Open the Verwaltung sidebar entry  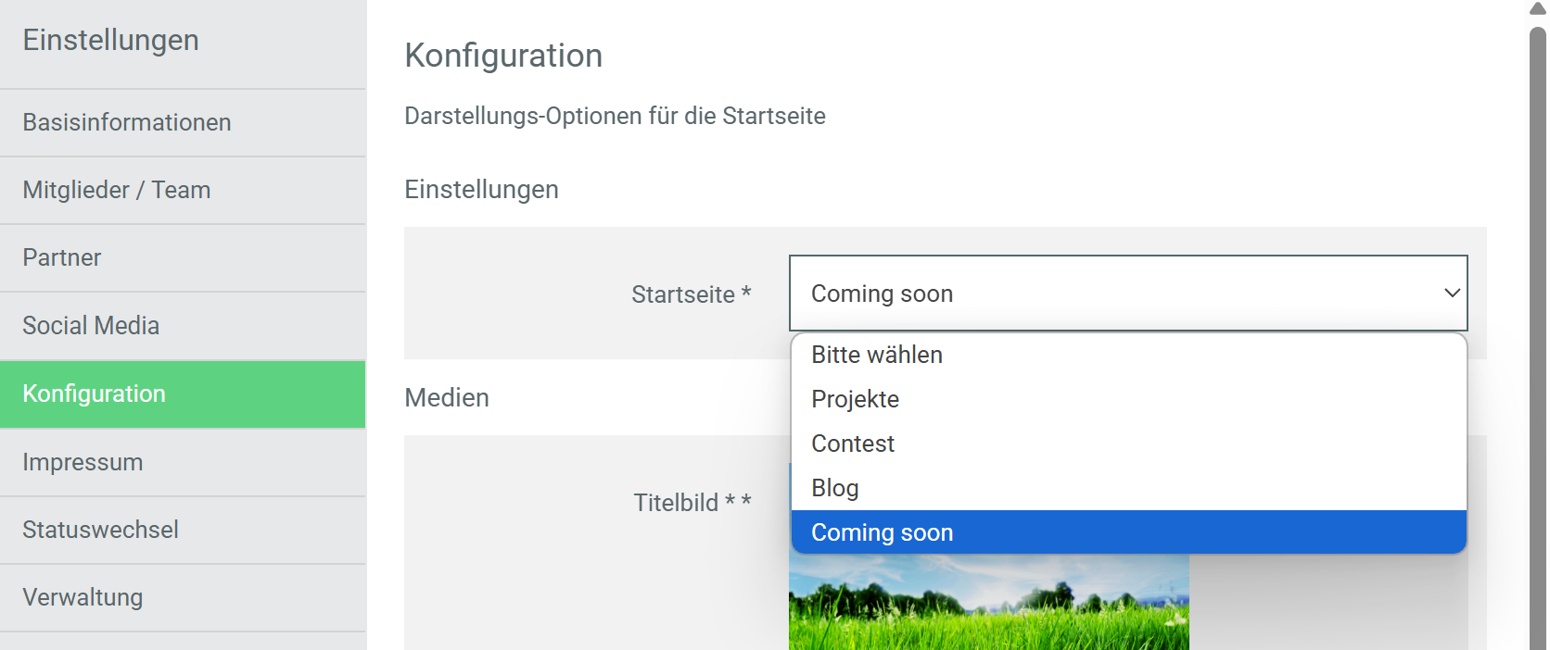click(x=83, y=597)
